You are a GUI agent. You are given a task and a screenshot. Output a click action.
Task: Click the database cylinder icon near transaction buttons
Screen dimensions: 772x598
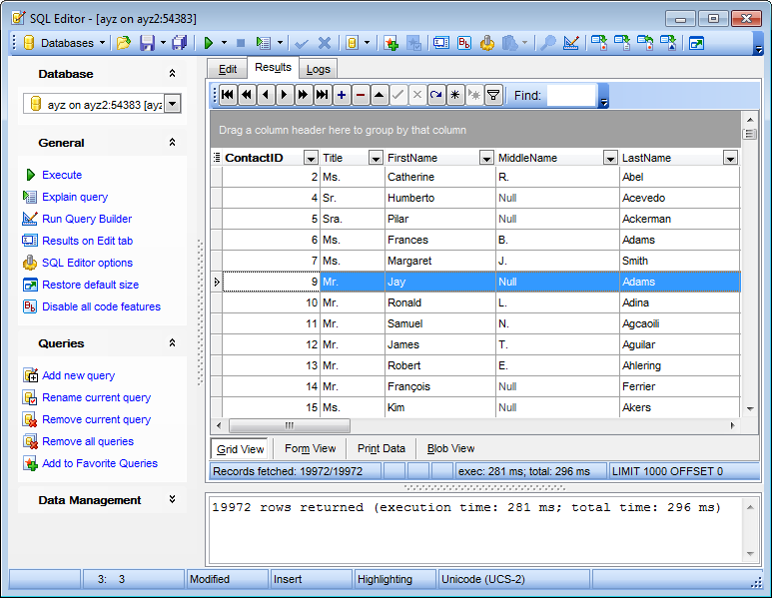(352, 43)
